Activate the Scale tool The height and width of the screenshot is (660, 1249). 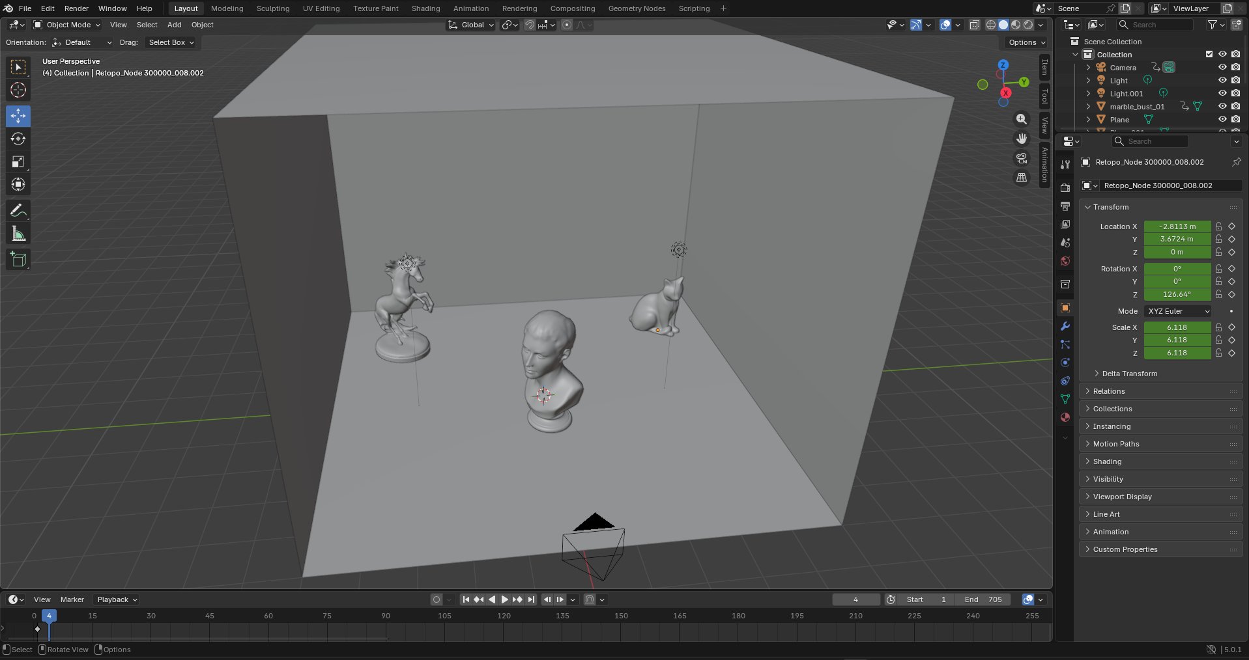(18, 161)
